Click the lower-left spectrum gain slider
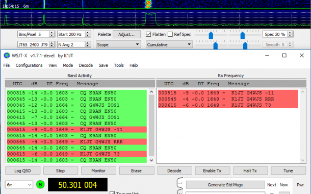311x194 pixels. tap(215, 45)
